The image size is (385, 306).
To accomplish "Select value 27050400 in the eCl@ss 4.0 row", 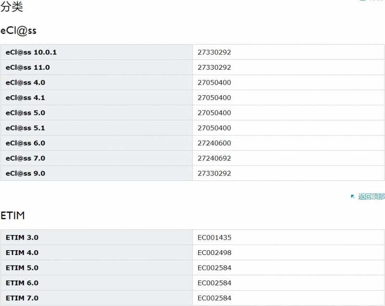I will 214,82.
